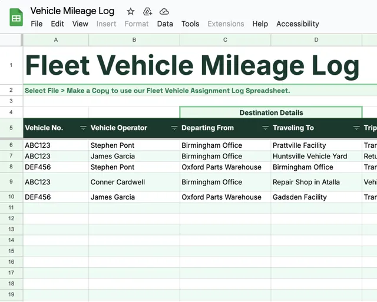Select the Gadsden Facility cell
Image resolution: width=377 pixels, height=302 pixels.
[x=316, y=197]
